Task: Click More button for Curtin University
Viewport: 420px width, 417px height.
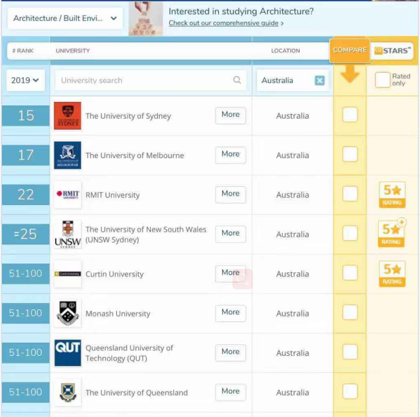Action: pyautogui.click(x=230, y=273)
